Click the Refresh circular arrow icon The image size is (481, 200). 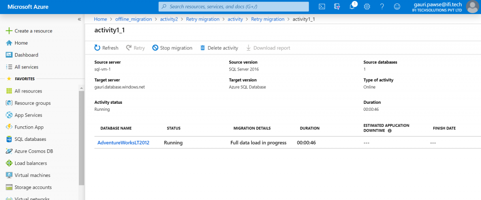(x=97, y=48)
